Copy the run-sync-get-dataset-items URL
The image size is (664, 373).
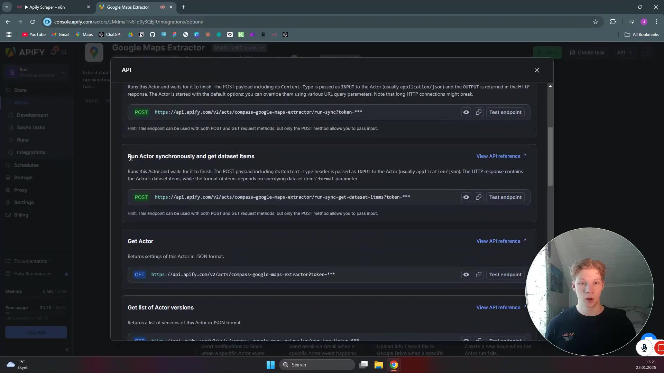pos(479,197)
